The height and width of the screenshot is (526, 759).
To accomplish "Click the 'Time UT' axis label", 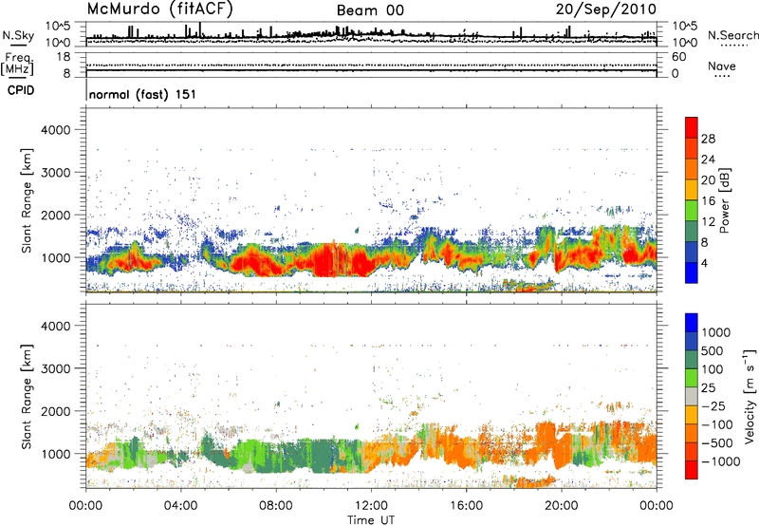I will (x=371, y=520).
